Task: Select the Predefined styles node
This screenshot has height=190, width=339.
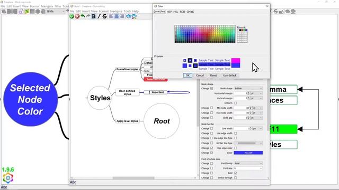Action: pyautogui.click(x=127, y=69)
